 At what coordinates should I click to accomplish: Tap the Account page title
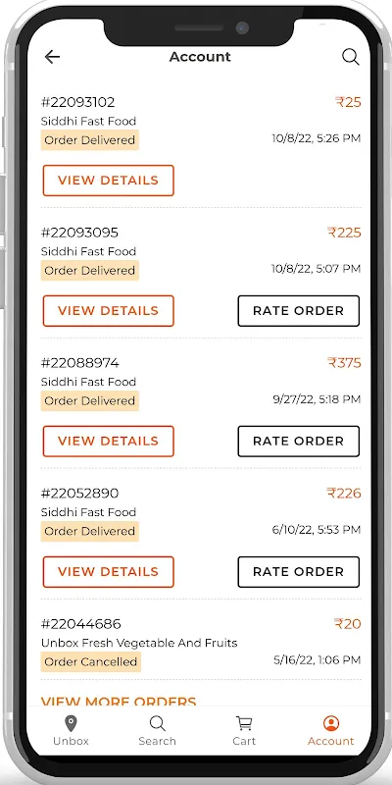click(x=200, y=57)
